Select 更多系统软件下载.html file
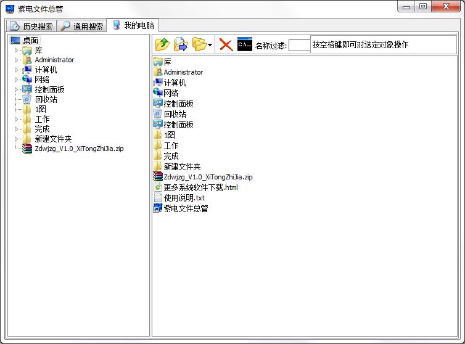 [x=201, y=187]
